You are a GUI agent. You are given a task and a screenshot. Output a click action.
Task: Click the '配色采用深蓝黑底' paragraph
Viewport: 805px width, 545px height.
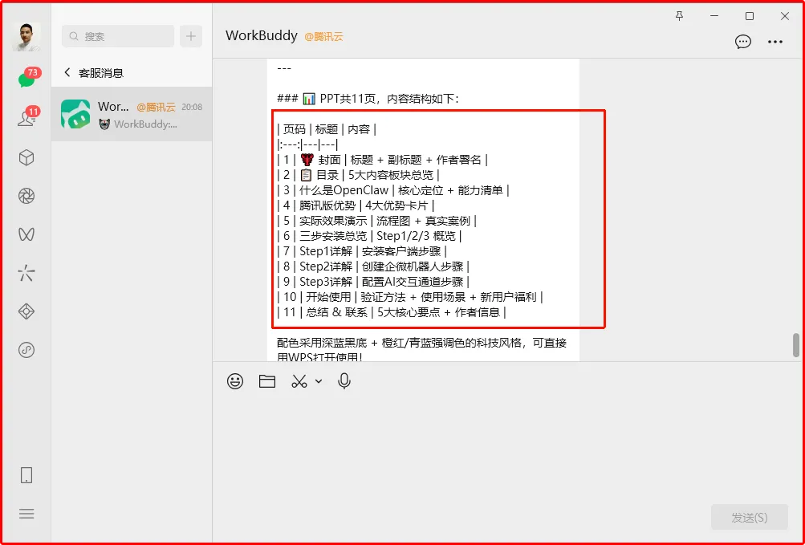coord(422,349)
